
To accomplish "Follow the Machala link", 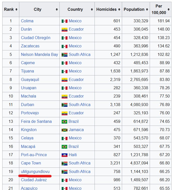I will coord(29,96).
